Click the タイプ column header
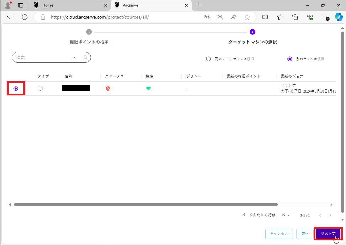Screen dimensions: 346x245 43,76
